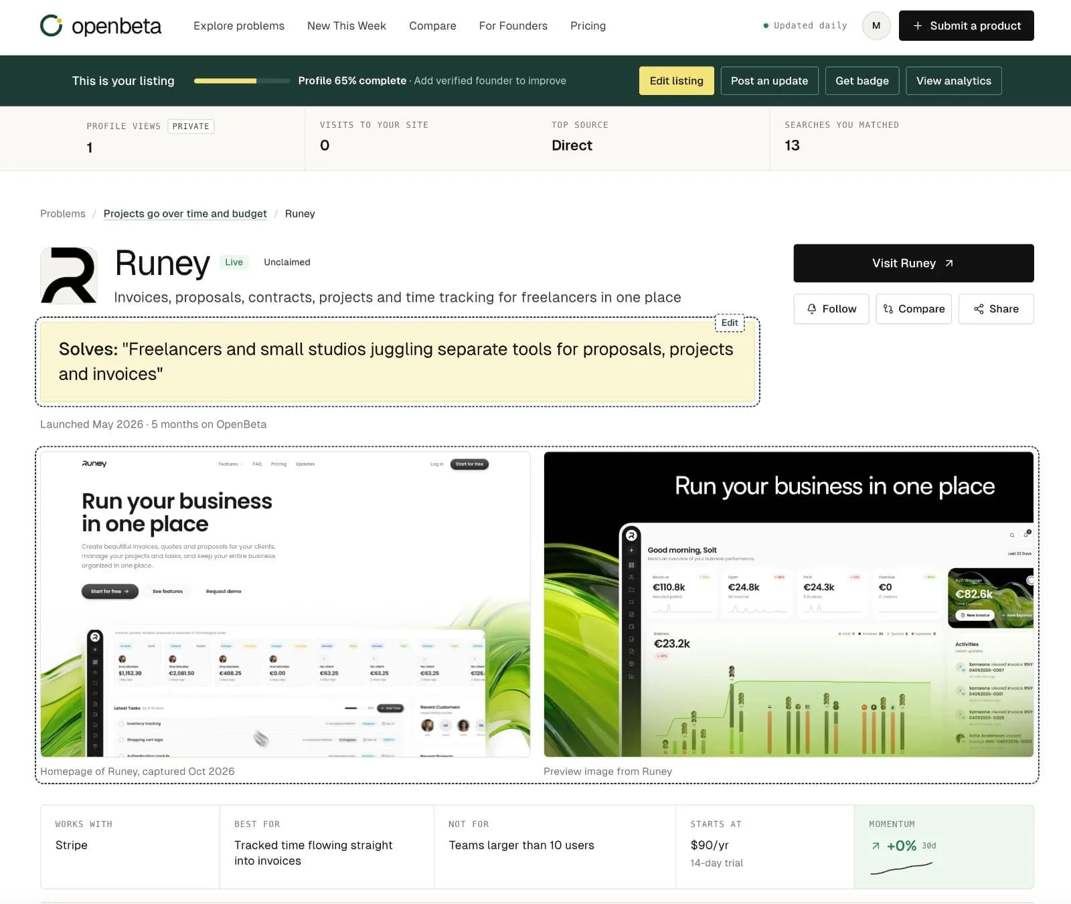This screenshot has width=1071, height=904.
Task: Open Projects go over time and budget breadcrumb
Action: [185, 213]
